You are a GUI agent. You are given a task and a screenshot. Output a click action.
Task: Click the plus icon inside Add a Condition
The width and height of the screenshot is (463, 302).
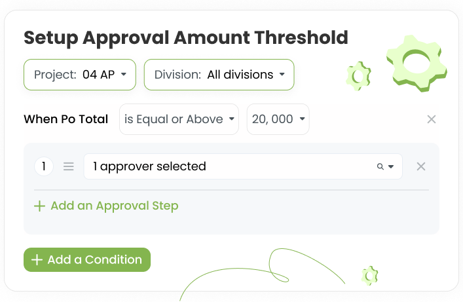tap(37, 259)
